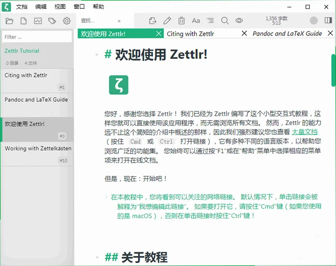Close the Pandoc and LaTeX Guide tab
This screenshot has height=266, width=336.
[330, 33]
